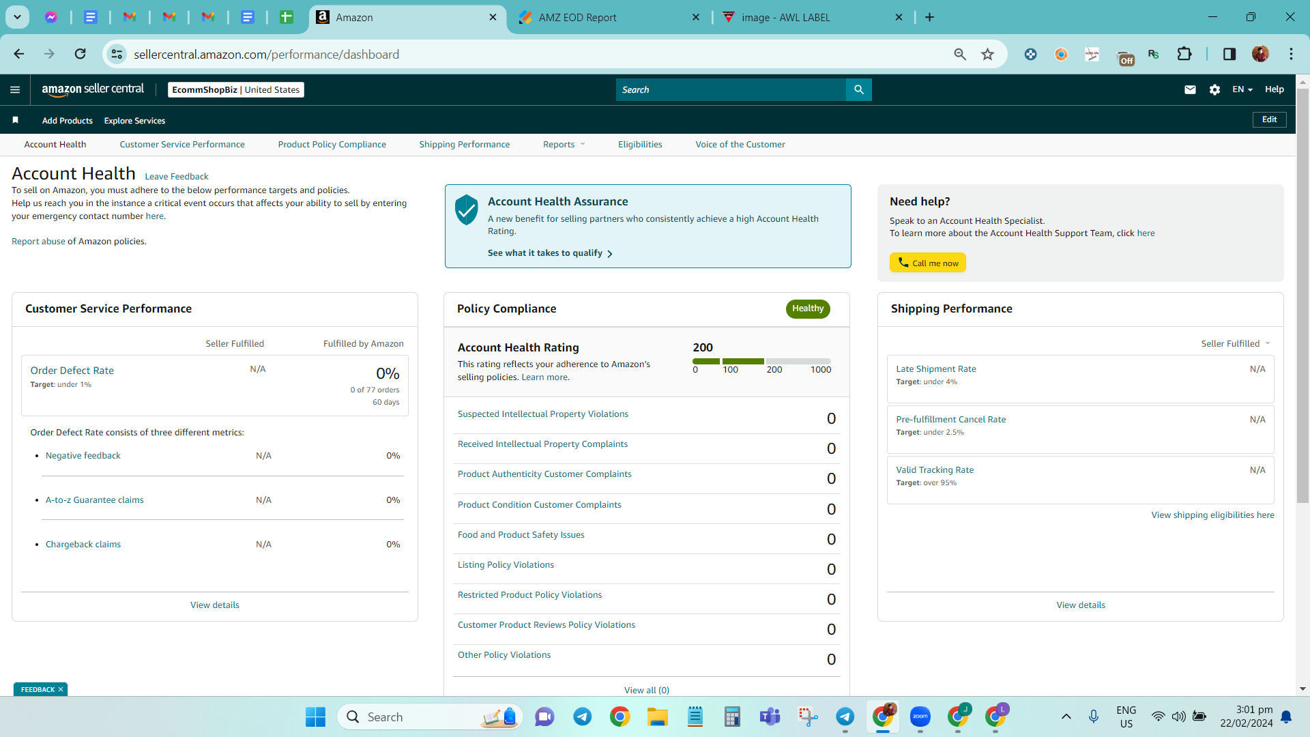Expand See what it takes to qualify

pos(550,253)
